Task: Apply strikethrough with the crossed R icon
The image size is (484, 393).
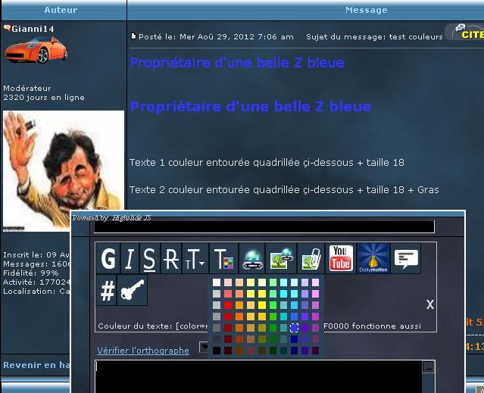Action: [x=171, y=259]
